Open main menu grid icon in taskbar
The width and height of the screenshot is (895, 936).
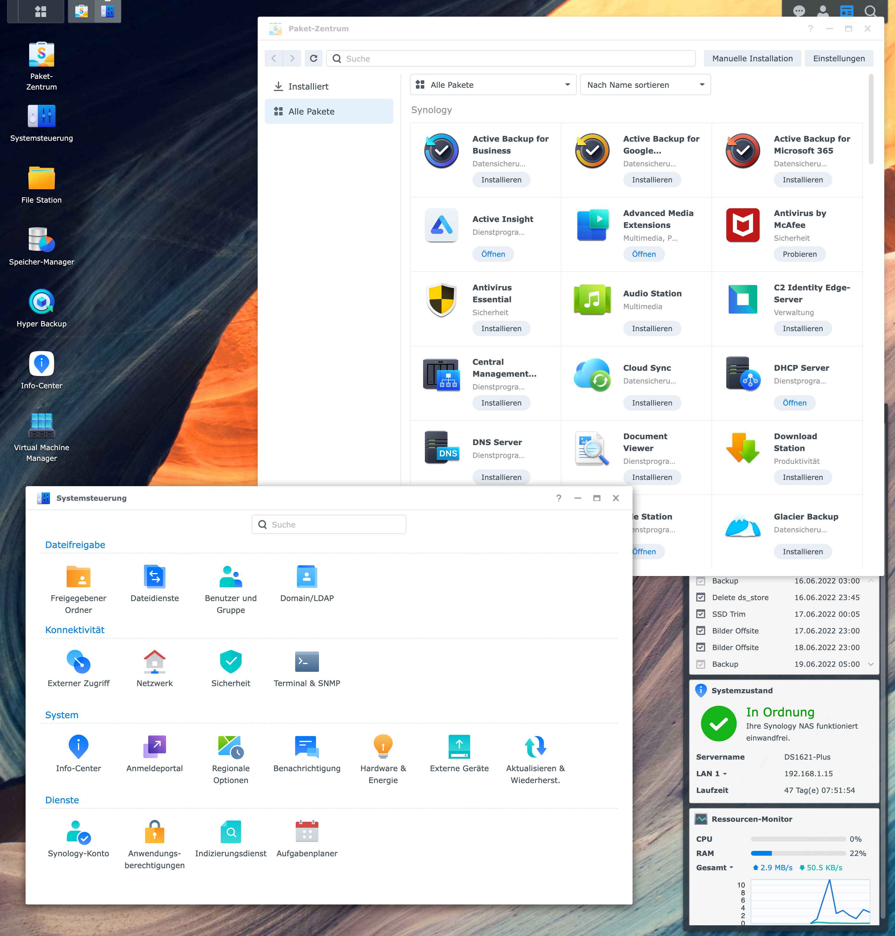40,11
